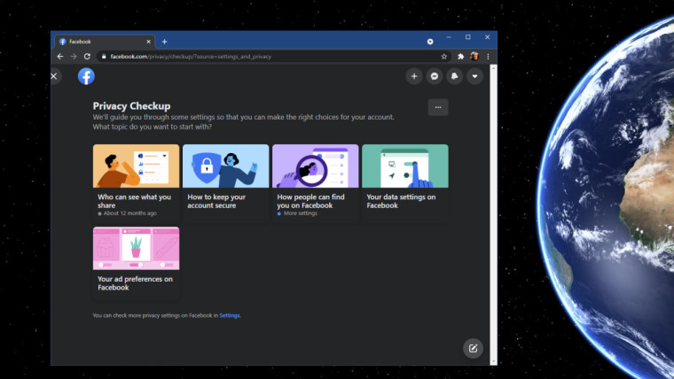Screen dimensions: 674x379
Task: Open Messenger chats
Action: click(435, 76)
